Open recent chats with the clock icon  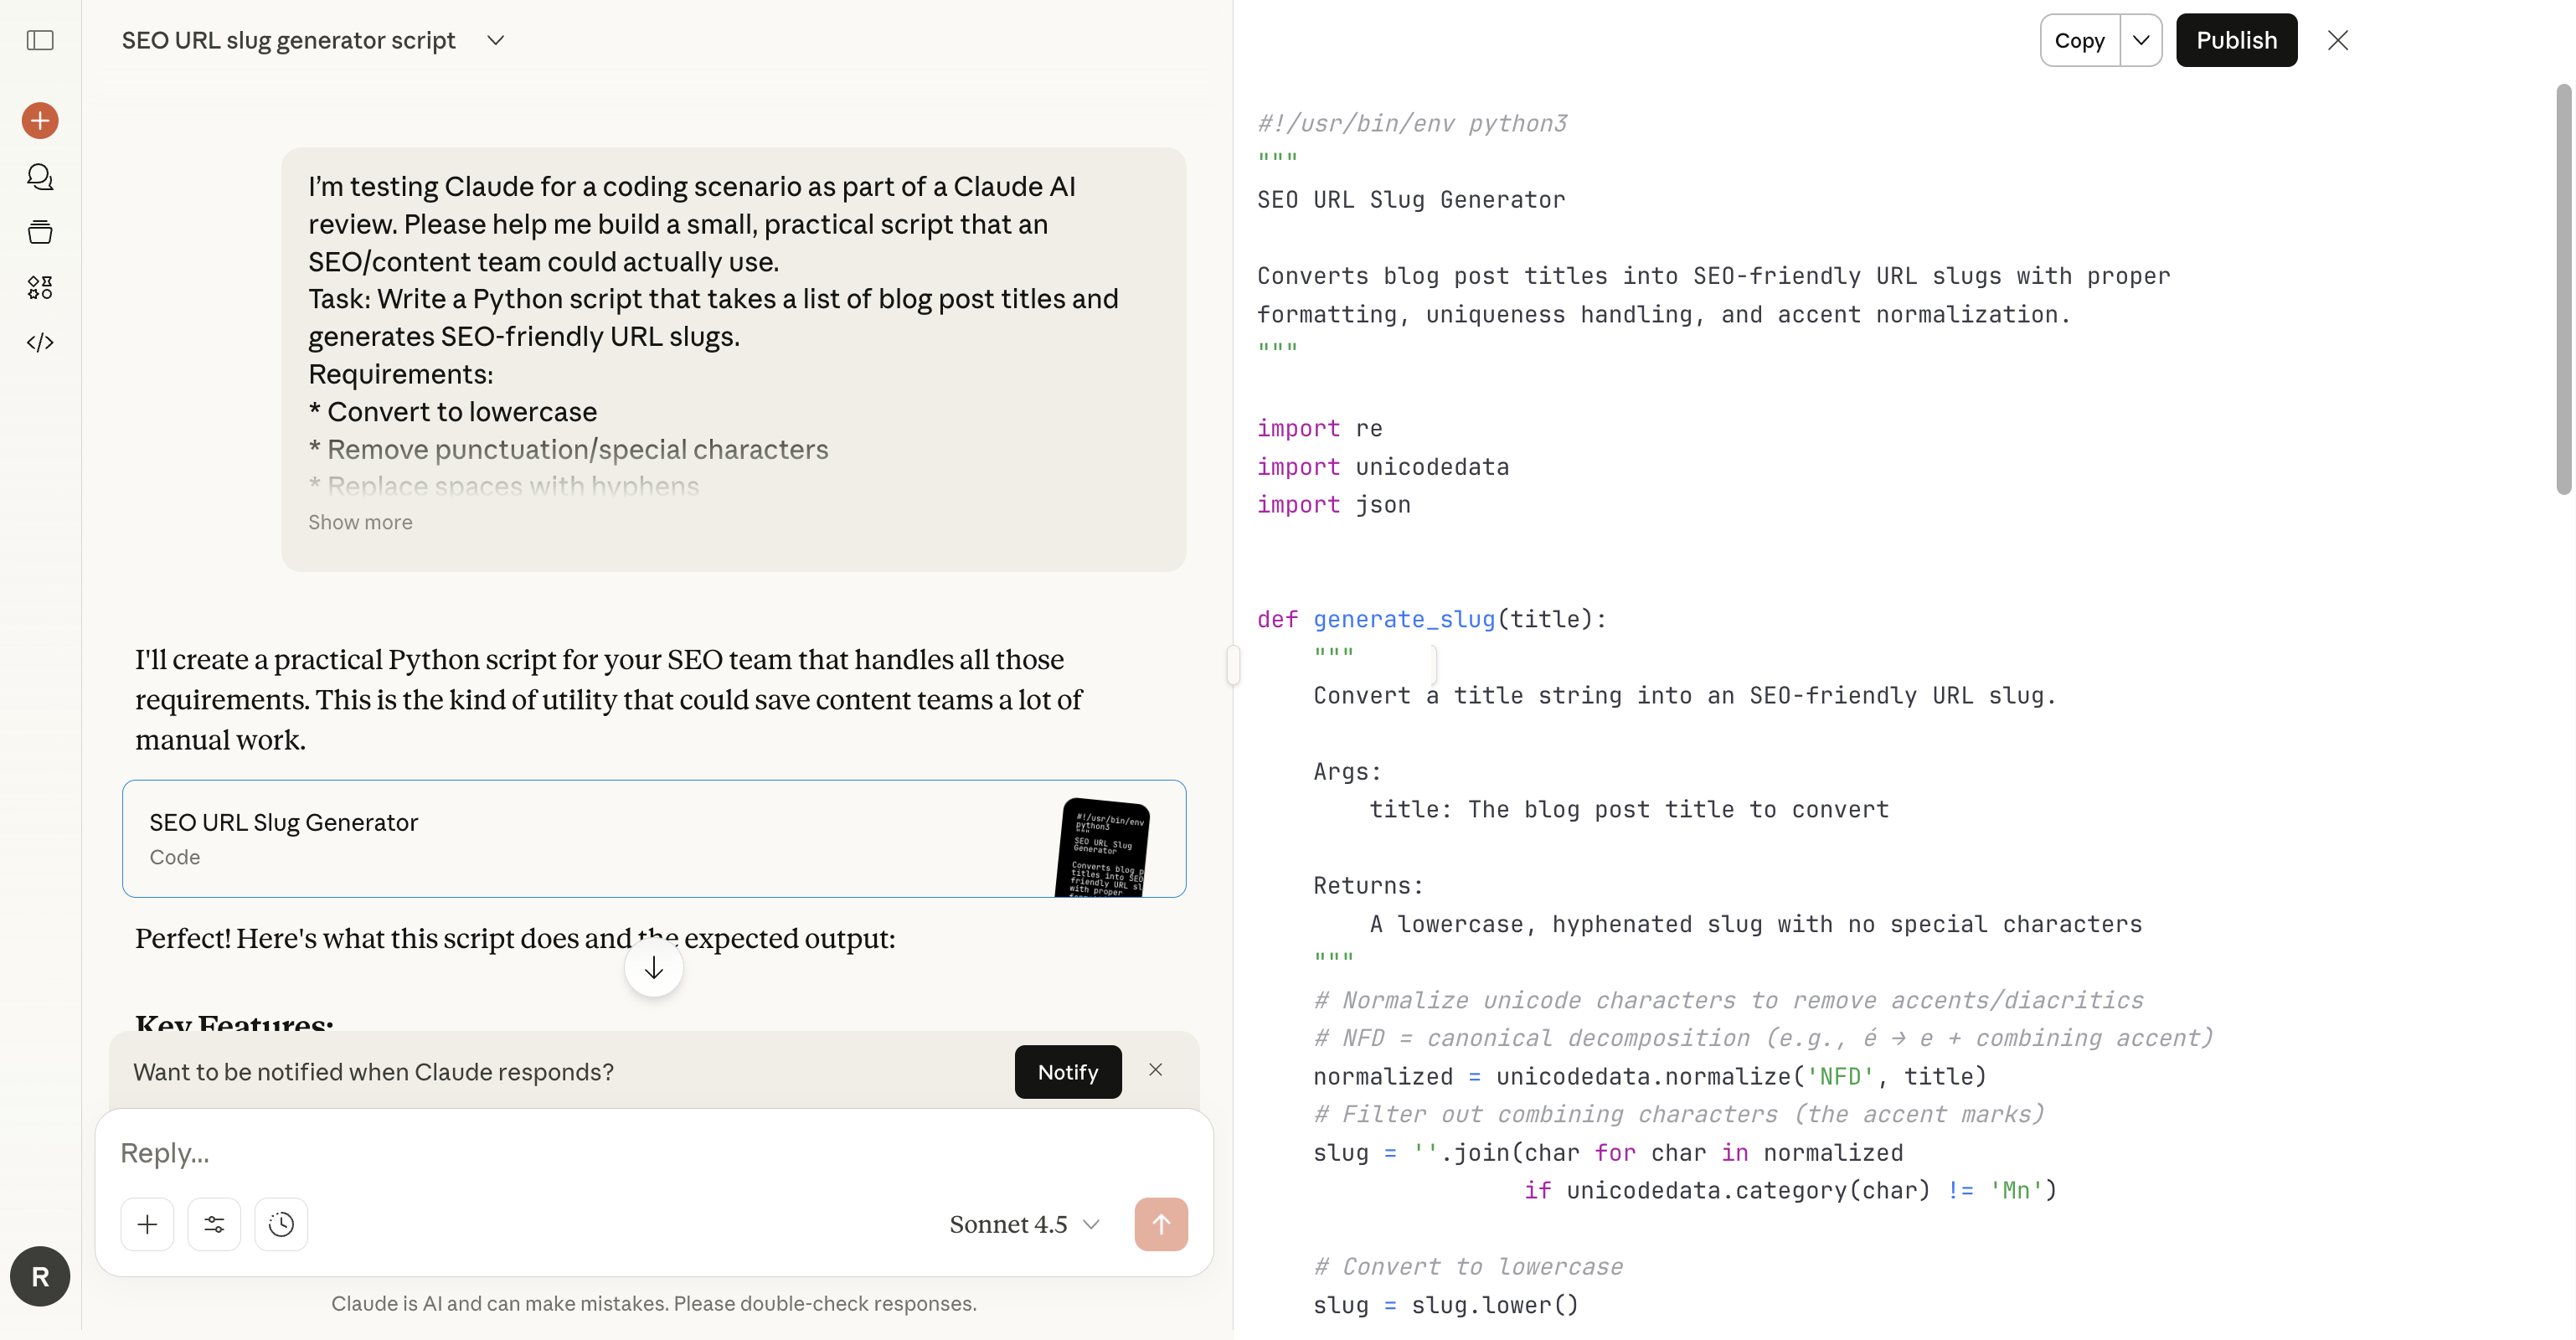click(x=280, y=1223)
